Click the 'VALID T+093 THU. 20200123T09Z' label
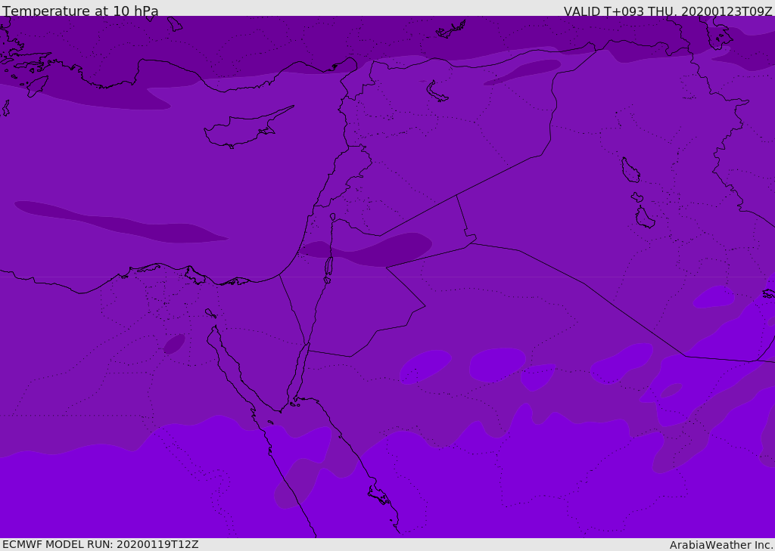Image resolution: width=775 pixels, height=551 pixels. [668, 11]
